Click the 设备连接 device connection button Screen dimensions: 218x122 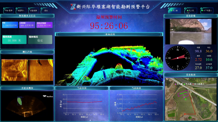tap(33, 11)
